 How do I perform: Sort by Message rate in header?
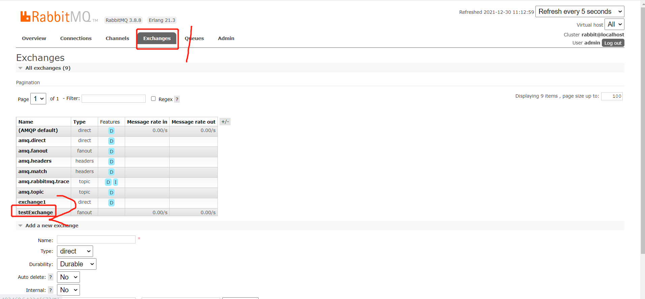(147, 122)
